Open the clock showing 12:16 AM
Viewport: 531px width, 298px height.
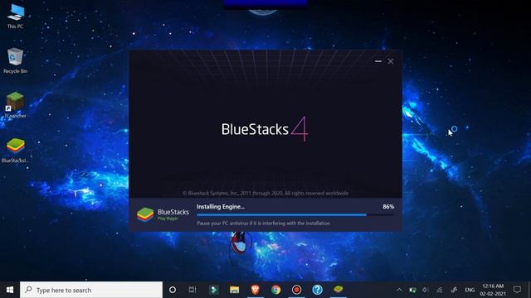(493, 290)
